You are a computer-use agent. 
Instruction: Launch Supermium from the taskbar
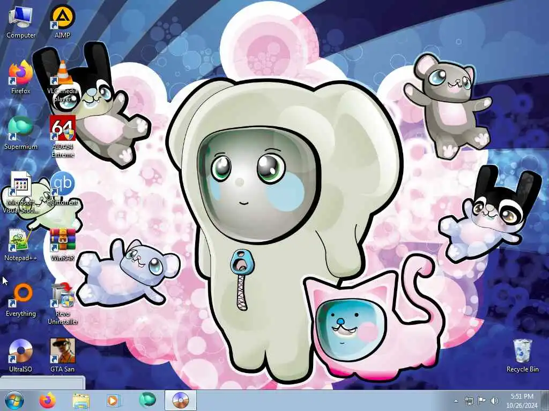pos(147,400)
